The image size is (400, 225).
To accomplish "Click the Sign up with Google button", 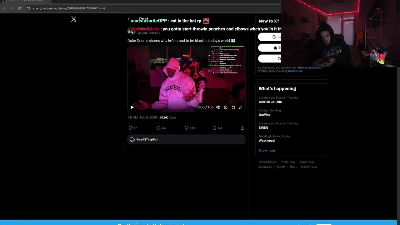I will click(x=270, y=37).
